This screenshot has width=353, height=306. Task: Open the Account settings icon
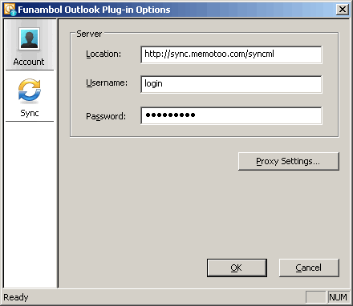(x=29, y=39)
